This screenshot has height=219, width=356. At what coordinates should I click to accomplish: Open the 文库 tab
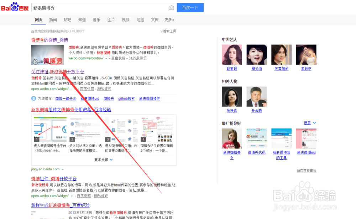[155, 20]
